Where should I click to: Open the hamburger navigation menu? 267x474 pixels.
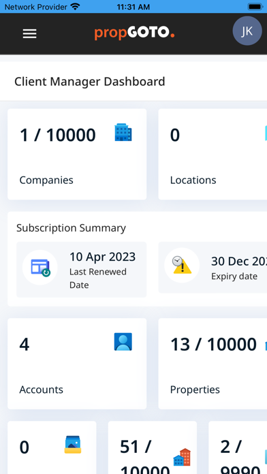click(30, 33)
